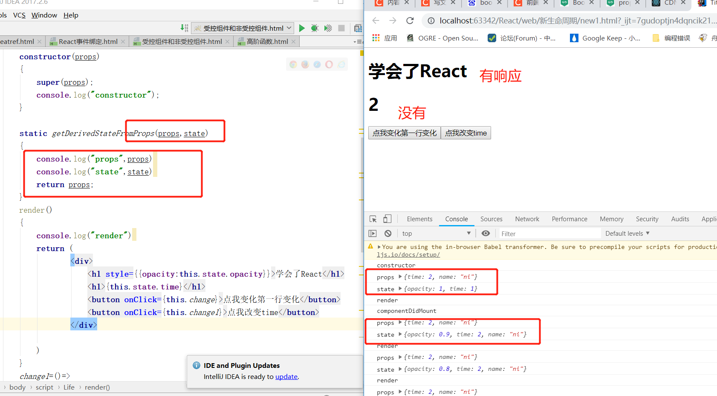Click the update link in the IDE notification

(286, 377)
